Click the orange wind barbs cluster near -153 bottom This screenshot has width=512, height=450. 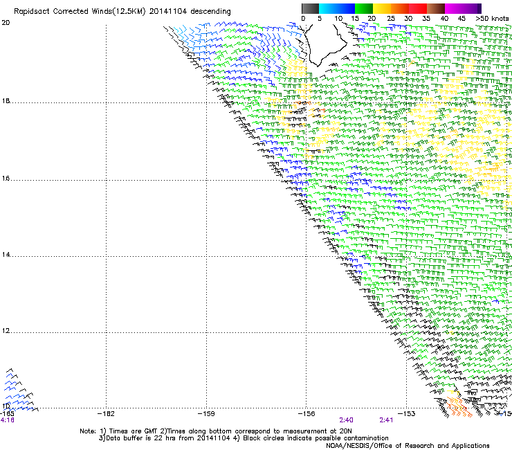coord(459,408)
